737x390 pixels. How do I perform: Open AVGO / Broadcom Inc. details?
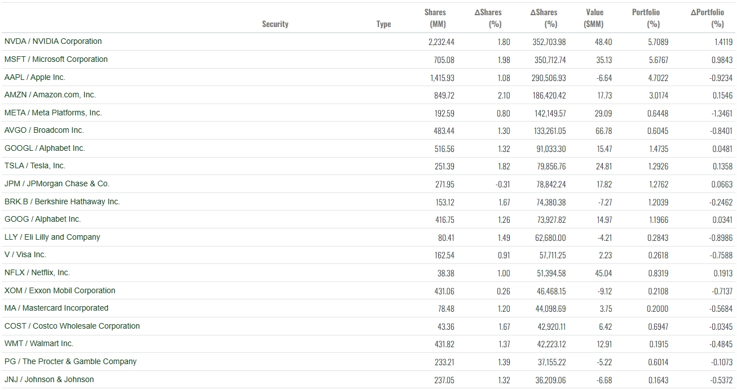44,130
